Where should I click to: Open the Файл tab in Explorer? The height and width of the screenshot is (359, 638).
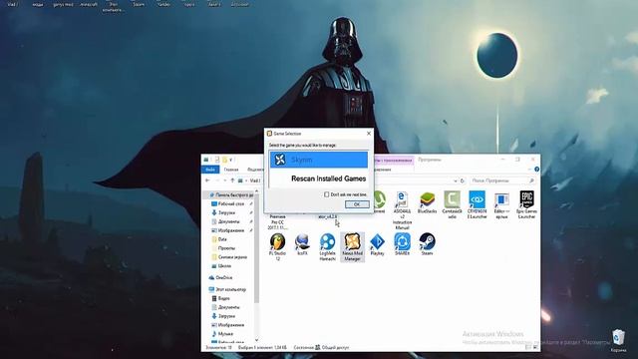[x=210, y=170]
